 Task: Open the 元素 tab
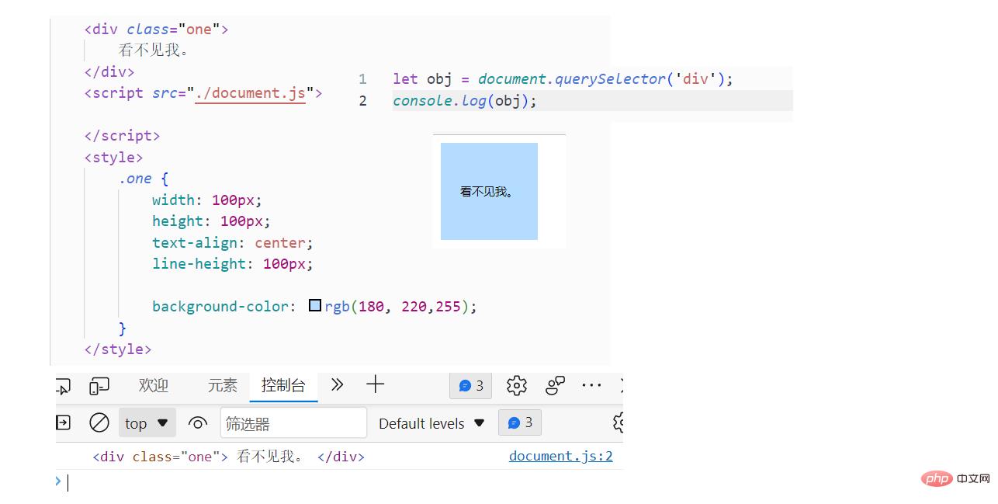click(223, 386)
